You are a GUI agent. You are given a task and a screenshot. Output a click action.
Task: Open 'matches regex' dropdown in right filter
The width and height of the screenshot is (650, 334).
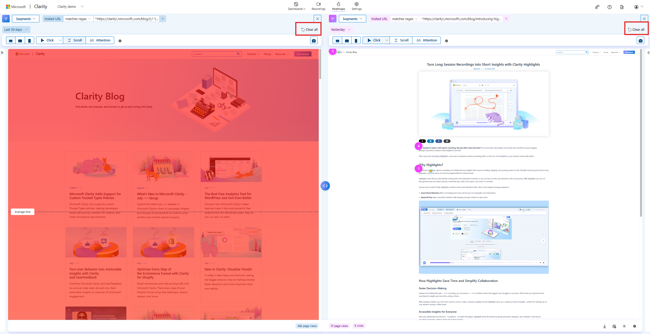(x=405, y=19)
